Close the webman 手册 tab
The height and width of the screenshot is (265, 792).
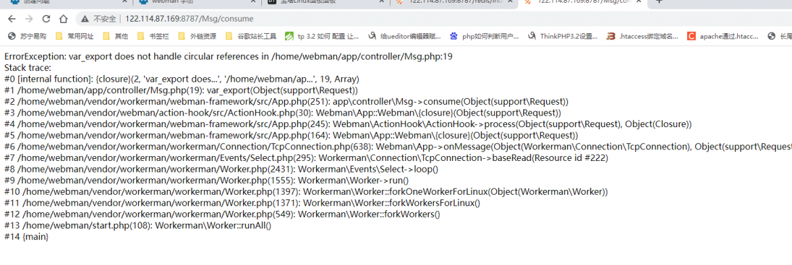254,2
